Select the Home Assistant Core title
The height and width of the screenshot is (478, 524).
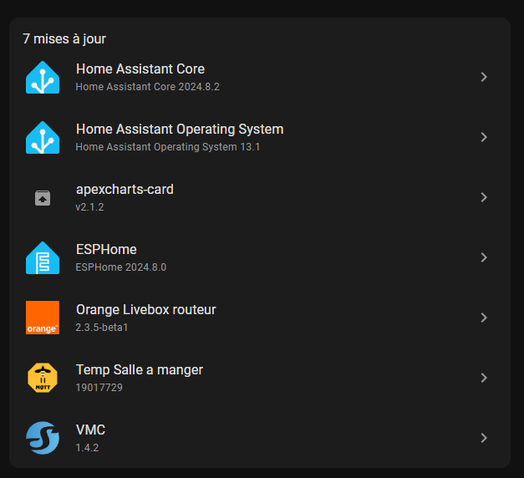click(140, 69)
